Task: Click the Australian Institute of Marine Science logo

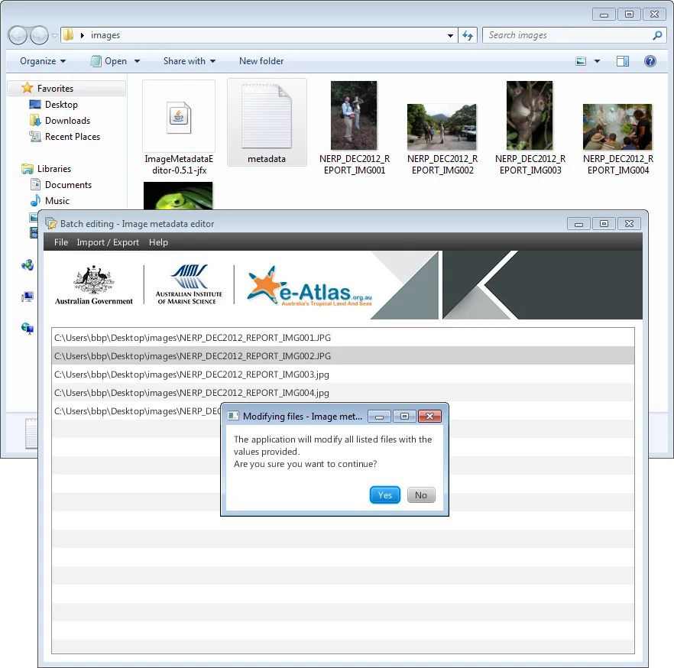Action: (189, 284)
